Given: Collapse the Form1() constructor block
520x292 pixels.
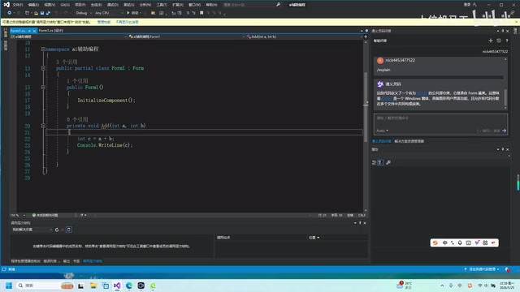Looking at the screenshot, I should coord(43,88).
